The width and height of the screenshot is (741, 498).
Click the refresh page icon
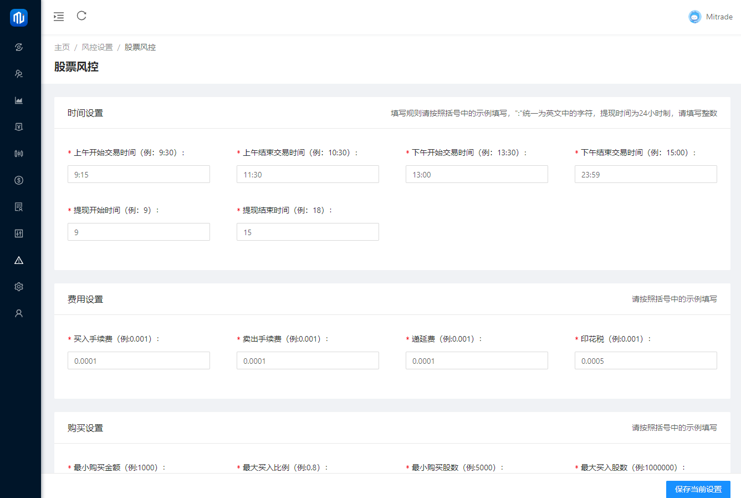[81, 16]
